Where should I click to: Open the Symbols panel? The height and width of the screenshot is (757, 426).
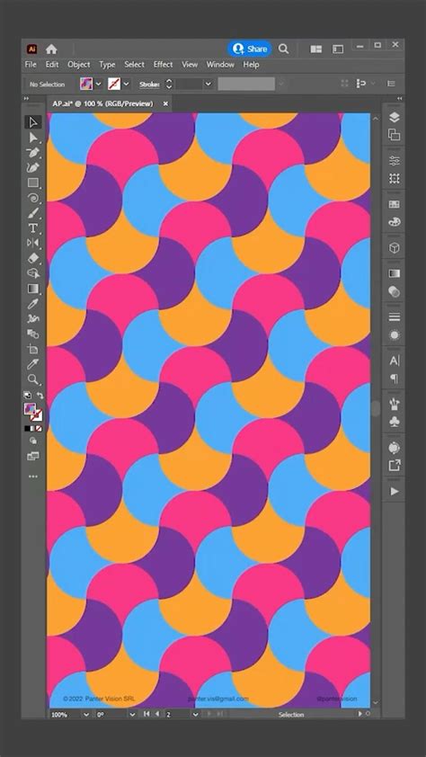(395, 422)
